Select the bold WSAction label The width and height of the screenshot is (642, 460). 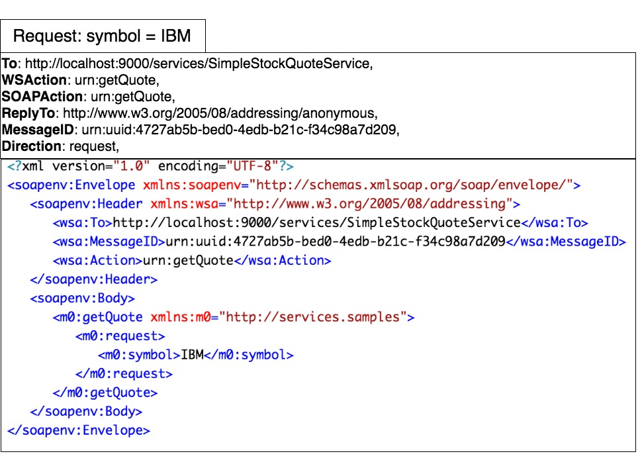pyautogui.click(x=34, y=81)
